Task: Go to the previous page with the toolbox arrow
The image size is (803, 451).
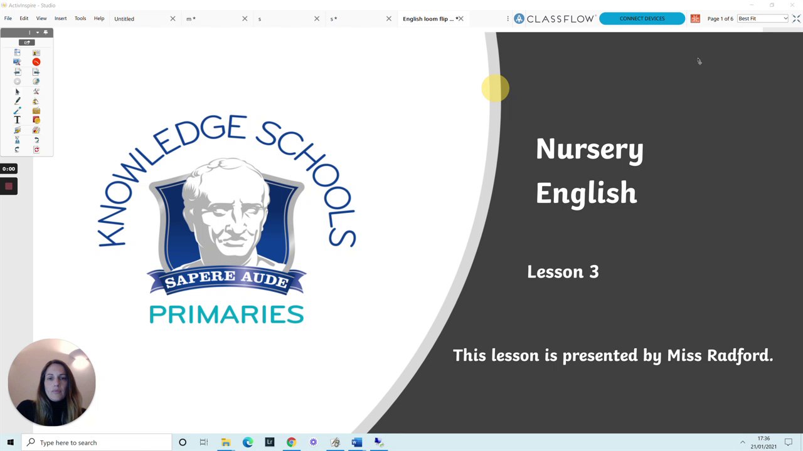Action: [17, 72]
